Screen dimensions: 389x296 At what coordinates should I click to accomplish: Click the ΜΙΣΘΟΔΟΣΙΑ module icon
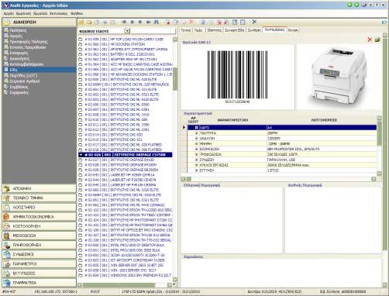pyautogui.click(x=6, y=236)
